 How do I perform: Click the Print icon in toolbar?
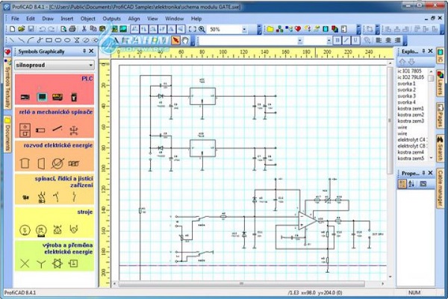72,29
